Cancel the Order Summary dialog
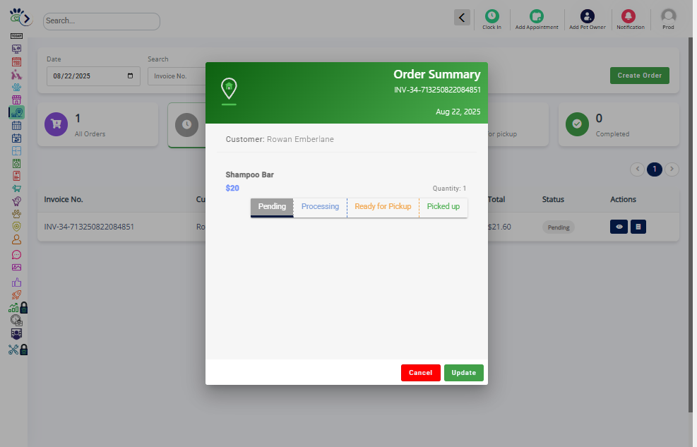The width and height of the screenshot is (697, 447). click(x=420, y=373)
